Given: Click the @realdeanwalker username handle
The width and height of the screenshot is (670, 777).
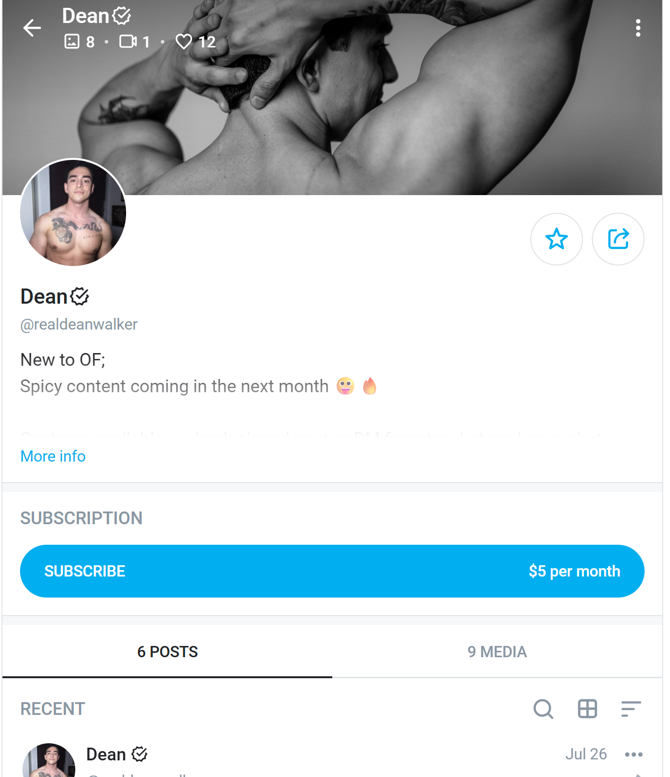Looking at the screenshot, I should point(79,324).
